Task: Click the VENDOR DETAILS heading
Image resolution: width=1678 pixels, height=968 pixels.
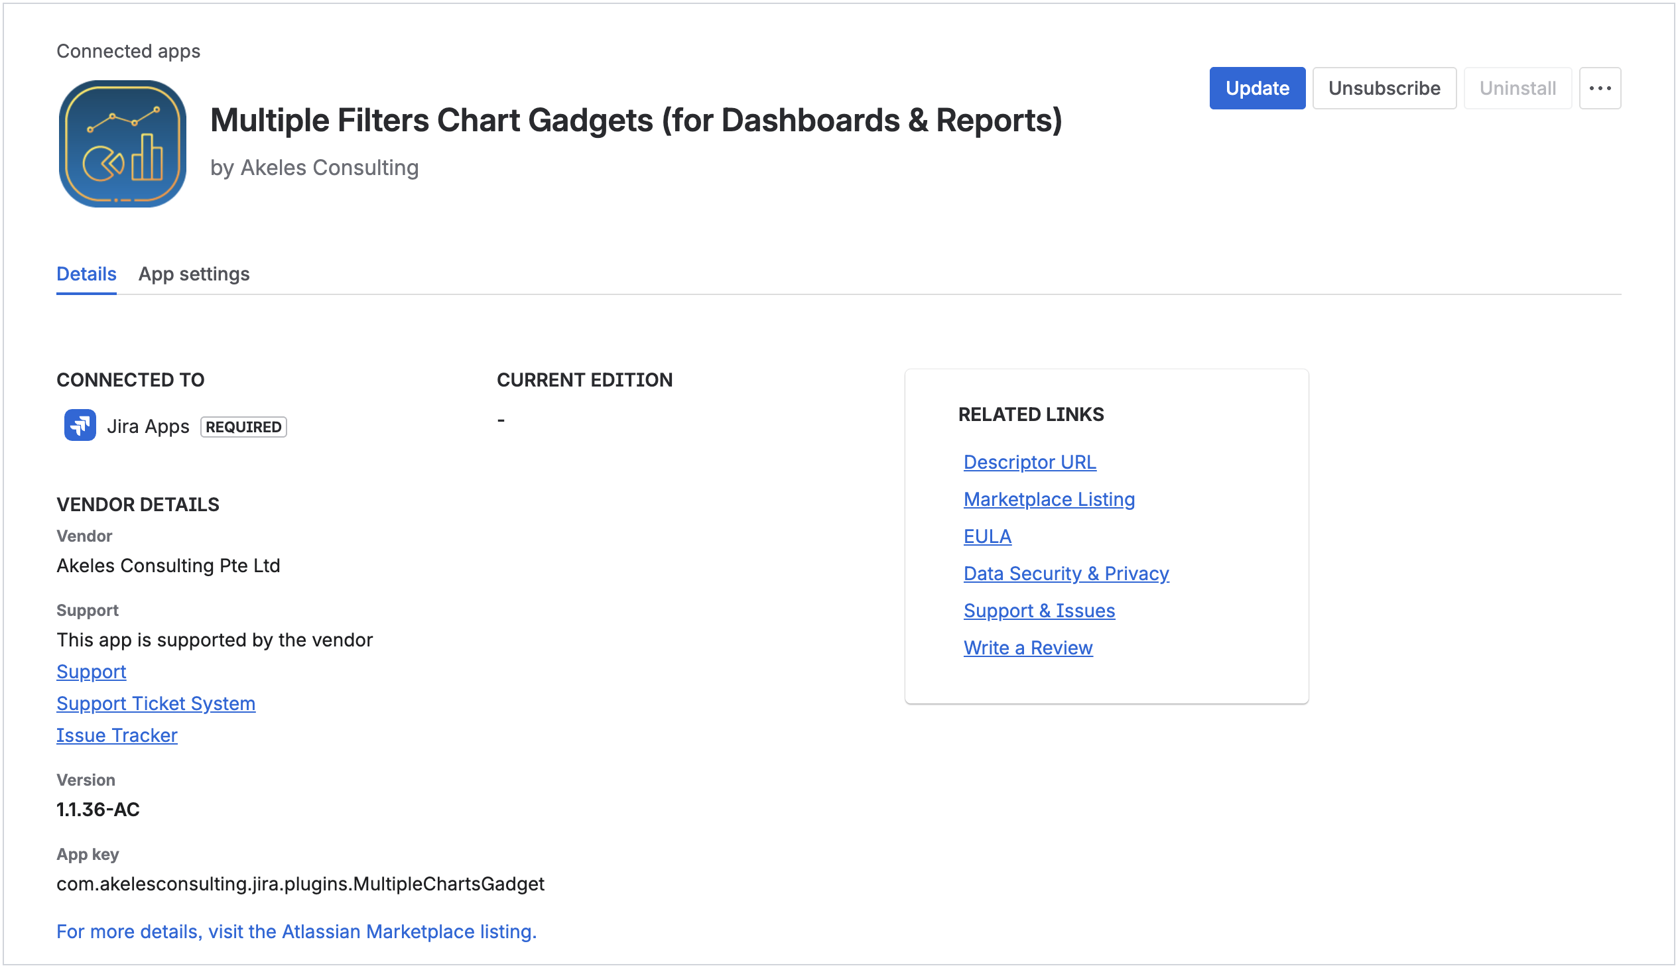Action: point(138,505)
